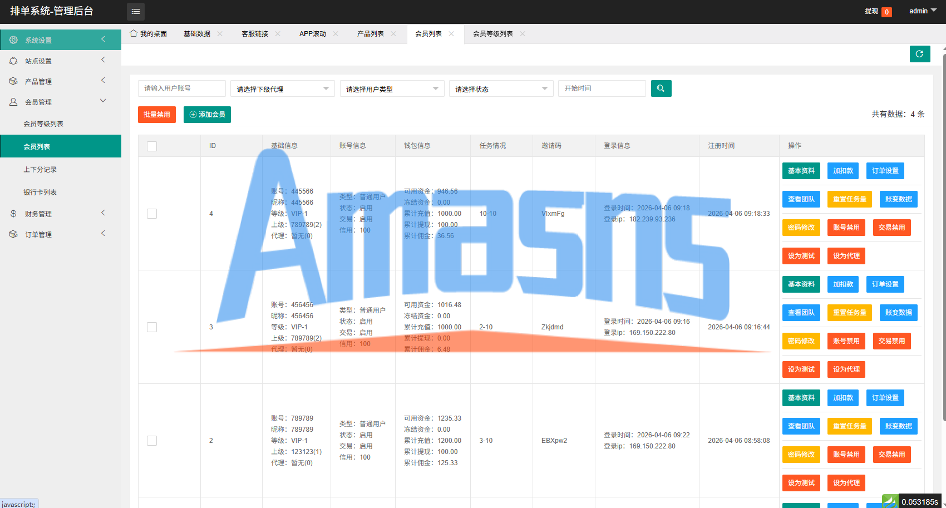Click the 批量禁用 button
Screen dimensions: 946x508
pyautogui.click(x=157, y=115)
